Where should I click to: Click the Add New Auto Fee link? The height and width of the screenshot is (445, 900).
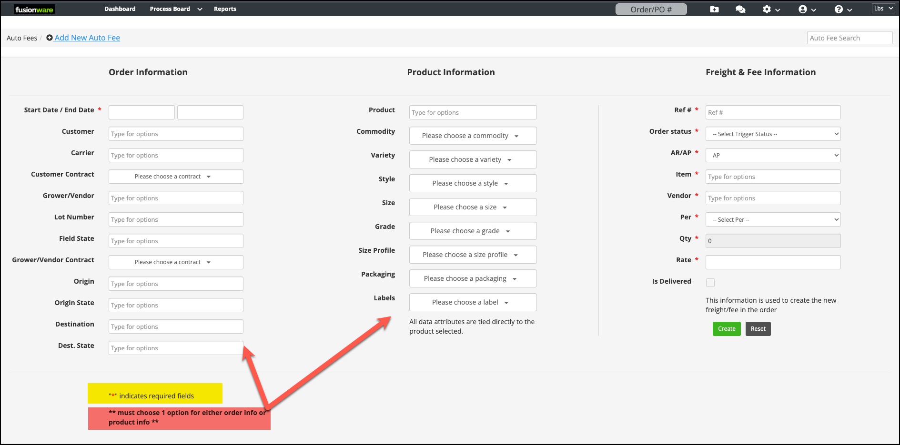87,38
